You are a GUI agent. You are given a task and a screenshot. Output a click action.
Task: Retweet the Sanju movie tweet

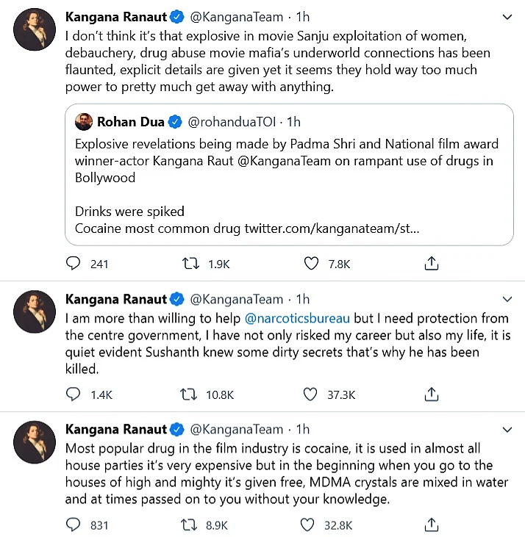(x=190, y=264)
